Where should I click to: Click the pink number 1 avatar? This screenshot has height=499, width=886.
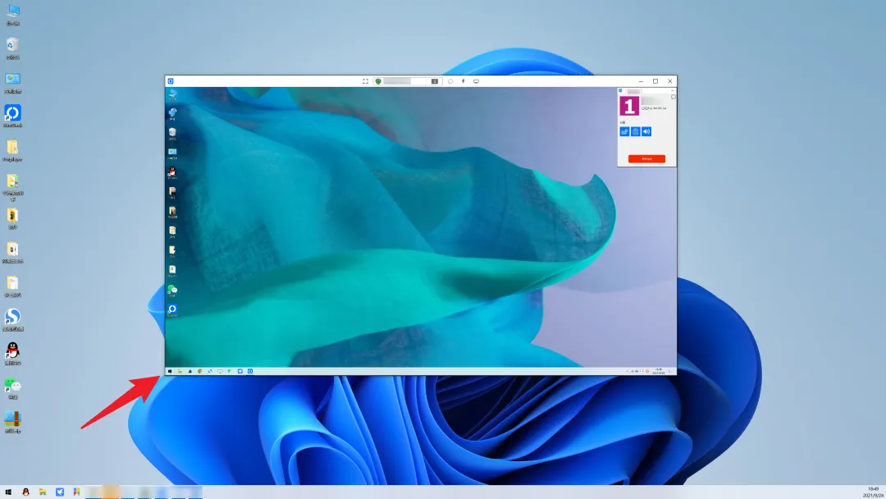(629, 106)
